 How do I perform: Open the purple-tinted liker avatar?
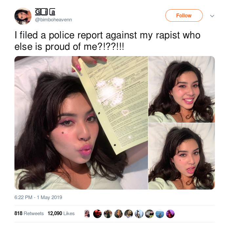170,214
